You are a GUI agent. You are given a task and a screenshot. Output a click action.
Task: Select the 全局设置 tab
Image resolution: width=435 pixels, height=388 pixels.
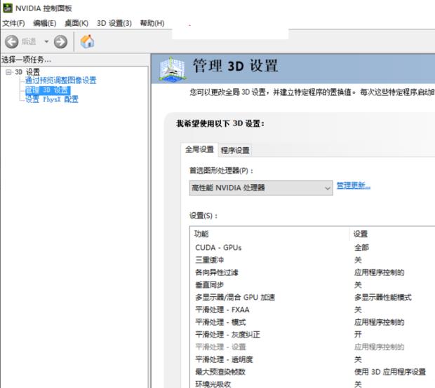[x=199, y=149]
